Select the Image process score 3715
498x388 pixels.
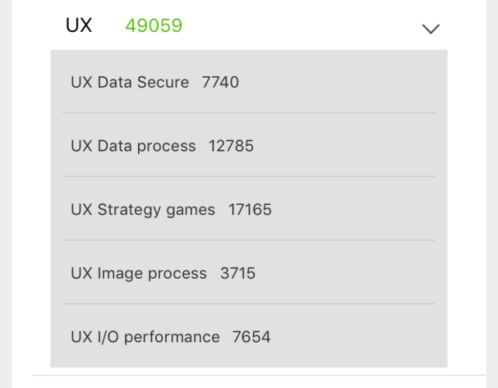[x=237, y=273]
